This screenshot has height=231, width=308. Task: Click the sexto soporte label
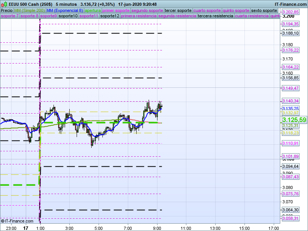264,11
